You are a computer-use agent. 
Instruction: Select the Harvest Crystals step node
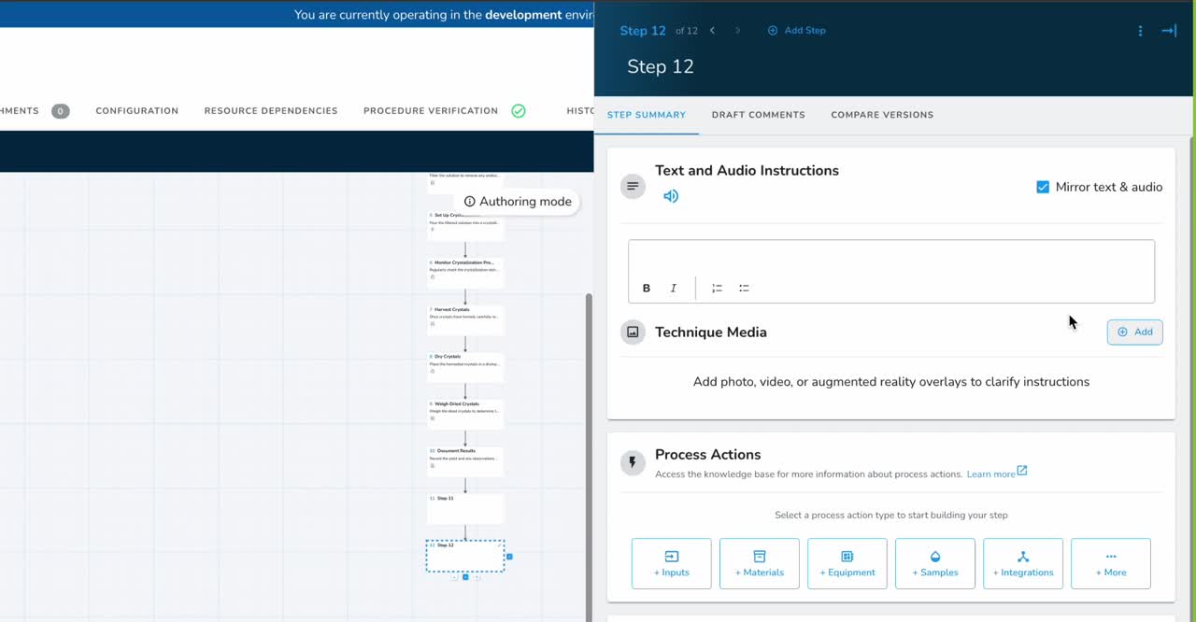(465, 317)
